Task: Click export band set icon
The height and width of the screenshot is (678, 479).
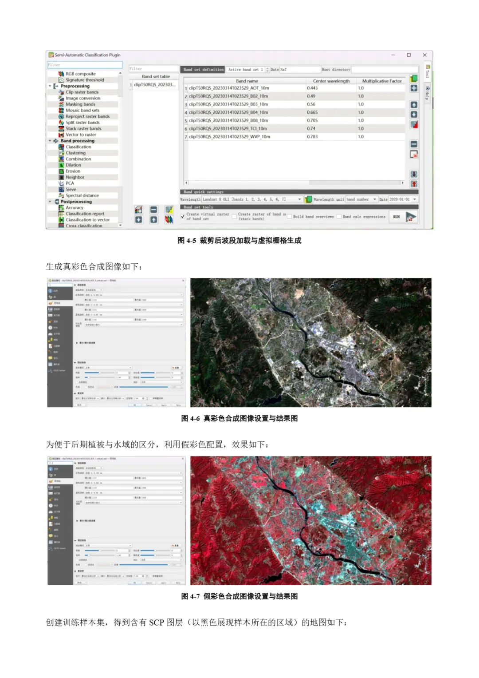Action: 414,174
